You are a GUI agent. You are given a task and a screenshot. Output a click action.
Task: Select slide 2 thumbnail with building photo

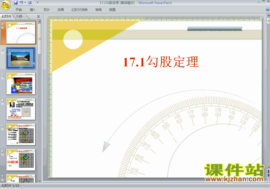[21, 58]
